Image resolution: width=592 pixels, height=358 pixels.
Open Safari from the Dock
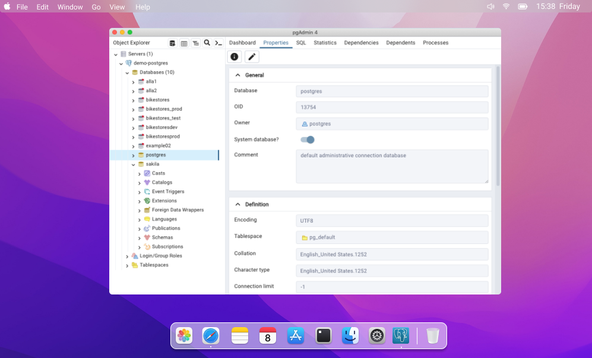point(211,335)
